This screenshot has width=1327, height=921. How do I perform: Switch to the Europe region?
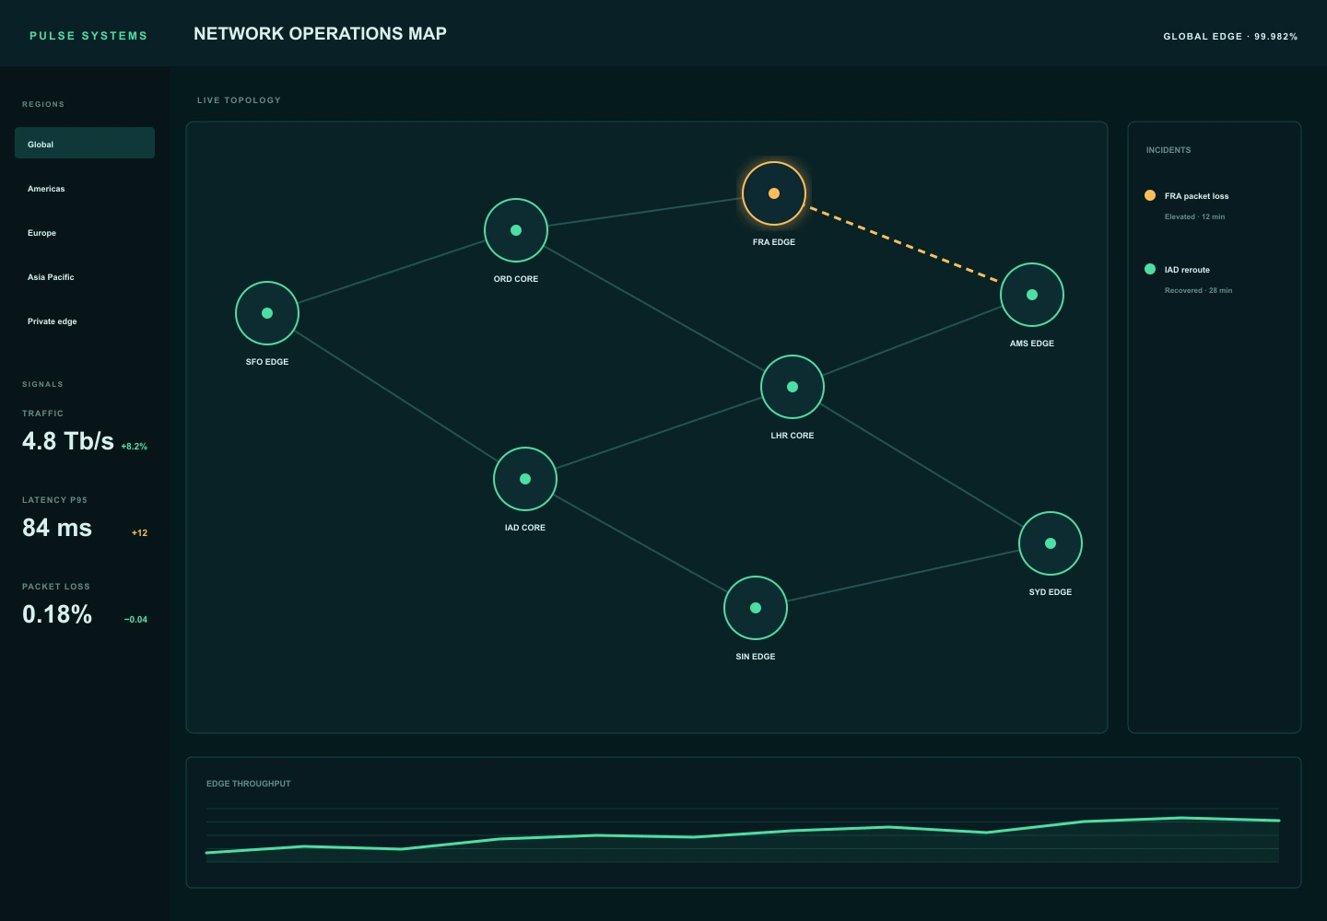click(x=85, y=232)
